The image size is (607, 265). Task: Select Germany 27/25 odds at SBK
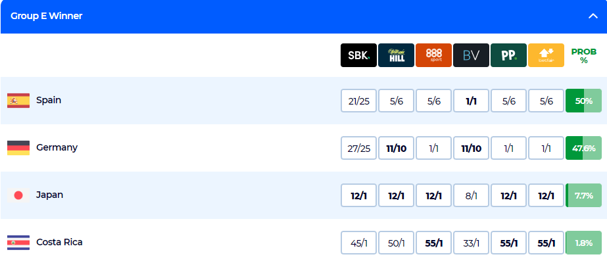tap(359, 149)
